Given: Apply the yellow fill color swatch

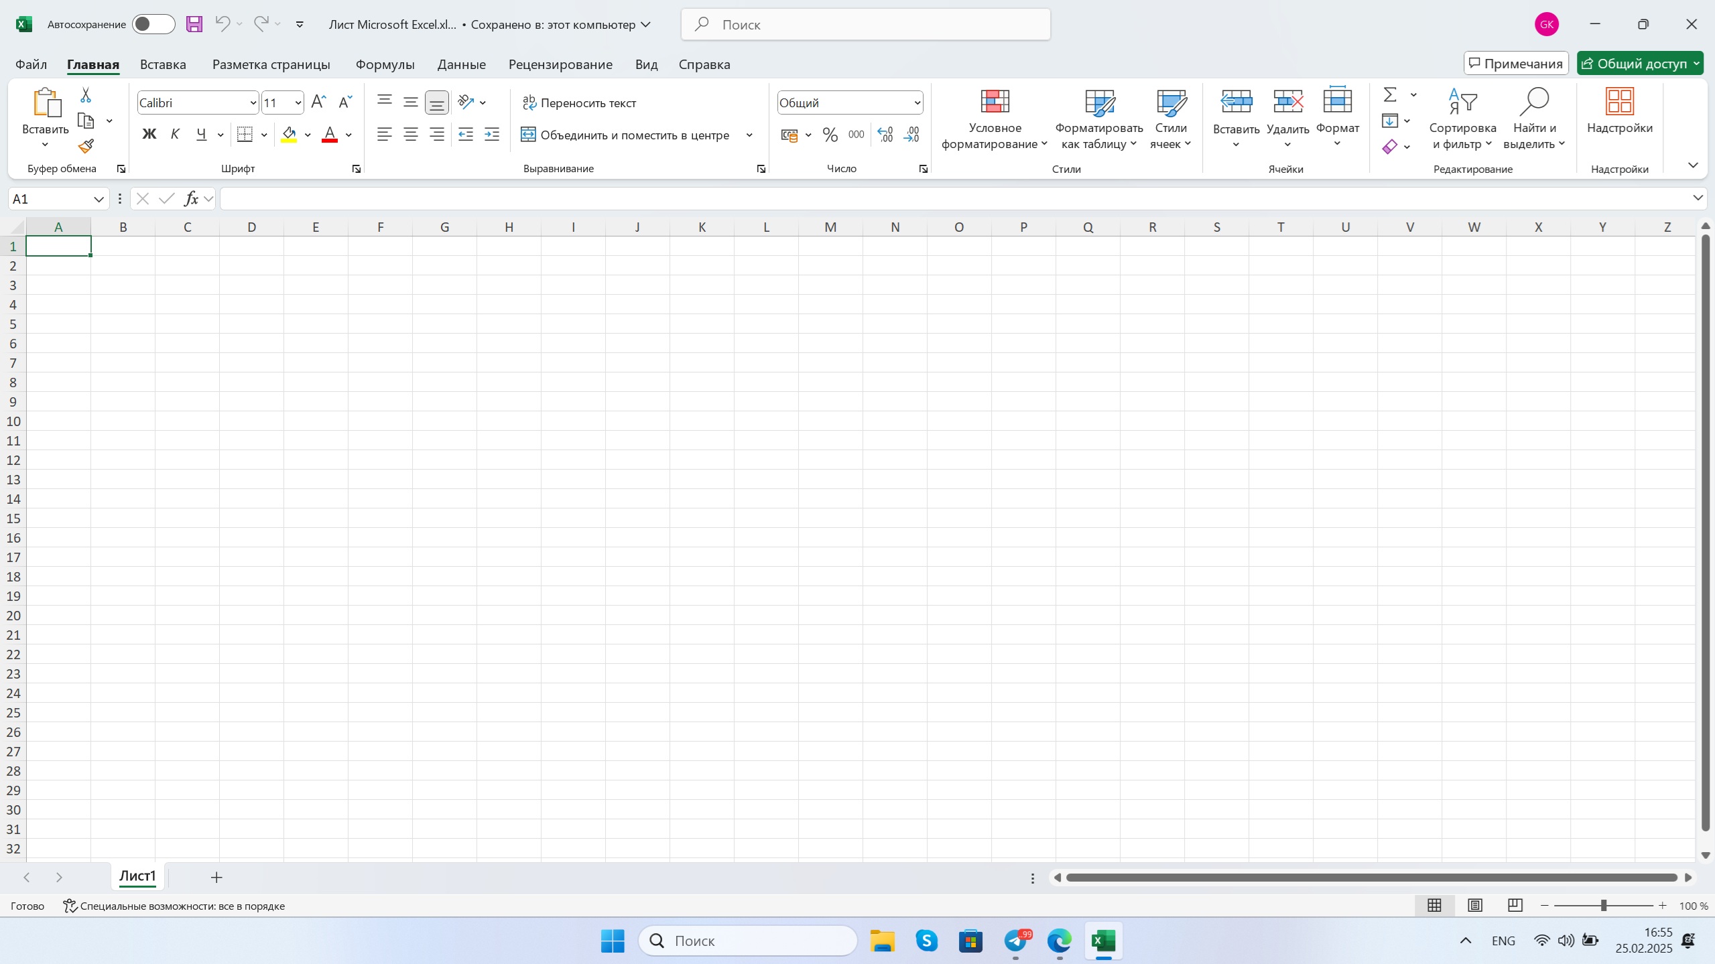Looking at the screenshot, I should tap(289, 135).
